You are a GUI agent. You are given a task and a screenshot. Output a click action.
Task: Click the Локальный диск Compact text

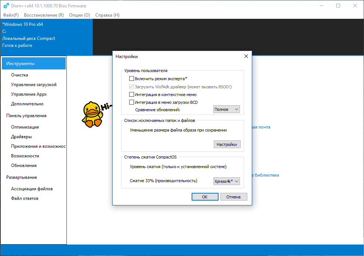click(x=28, y=38)
